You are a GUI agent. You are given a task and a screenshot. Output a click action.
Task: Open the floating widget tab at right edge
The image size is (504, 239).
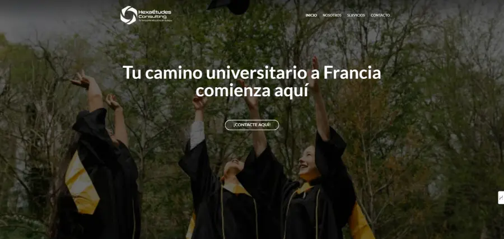tap(501, 198)
